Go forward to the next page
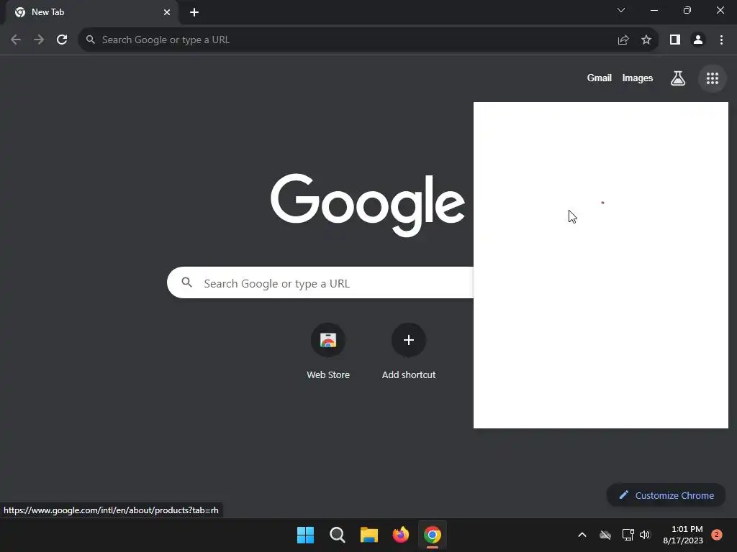 point(39,40)
